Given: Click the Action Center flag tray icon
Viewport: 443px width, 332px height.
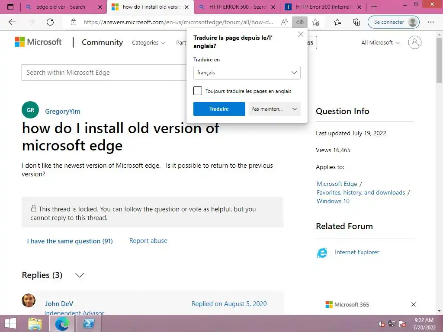Looking at the screenshot, I should [x=402, y=324].
